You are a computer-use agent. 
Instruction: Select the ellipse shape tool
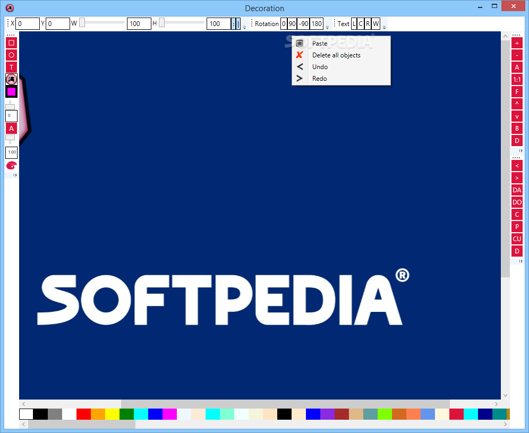coord(11,55)
